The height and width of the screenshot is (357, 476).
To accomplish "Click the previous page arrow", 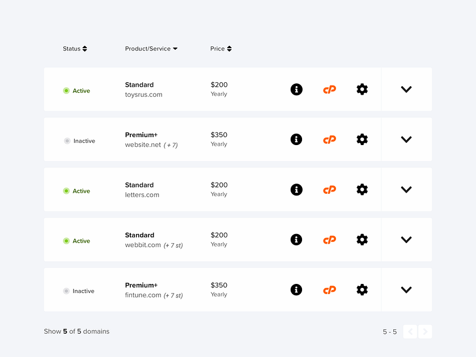I will [x=410, y=331].
